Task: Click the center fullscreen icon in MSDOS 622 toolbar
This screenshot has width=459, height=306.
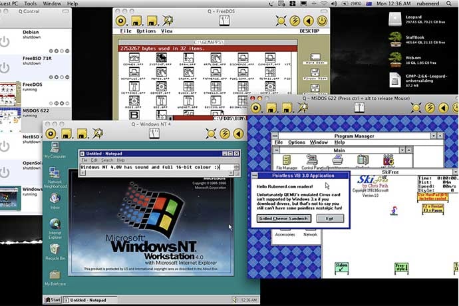Action: (359, 108)
